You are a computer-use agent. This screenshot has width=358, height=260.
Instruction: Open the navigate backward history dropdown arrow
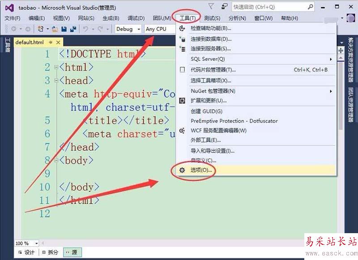tap(21, 29)
